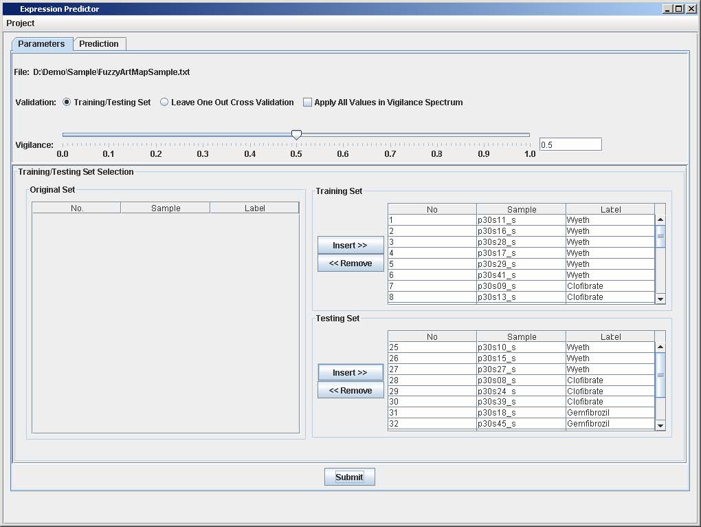Click the Training Set scrollbar up arrow

pyautogui.click(x=660, y=219)
